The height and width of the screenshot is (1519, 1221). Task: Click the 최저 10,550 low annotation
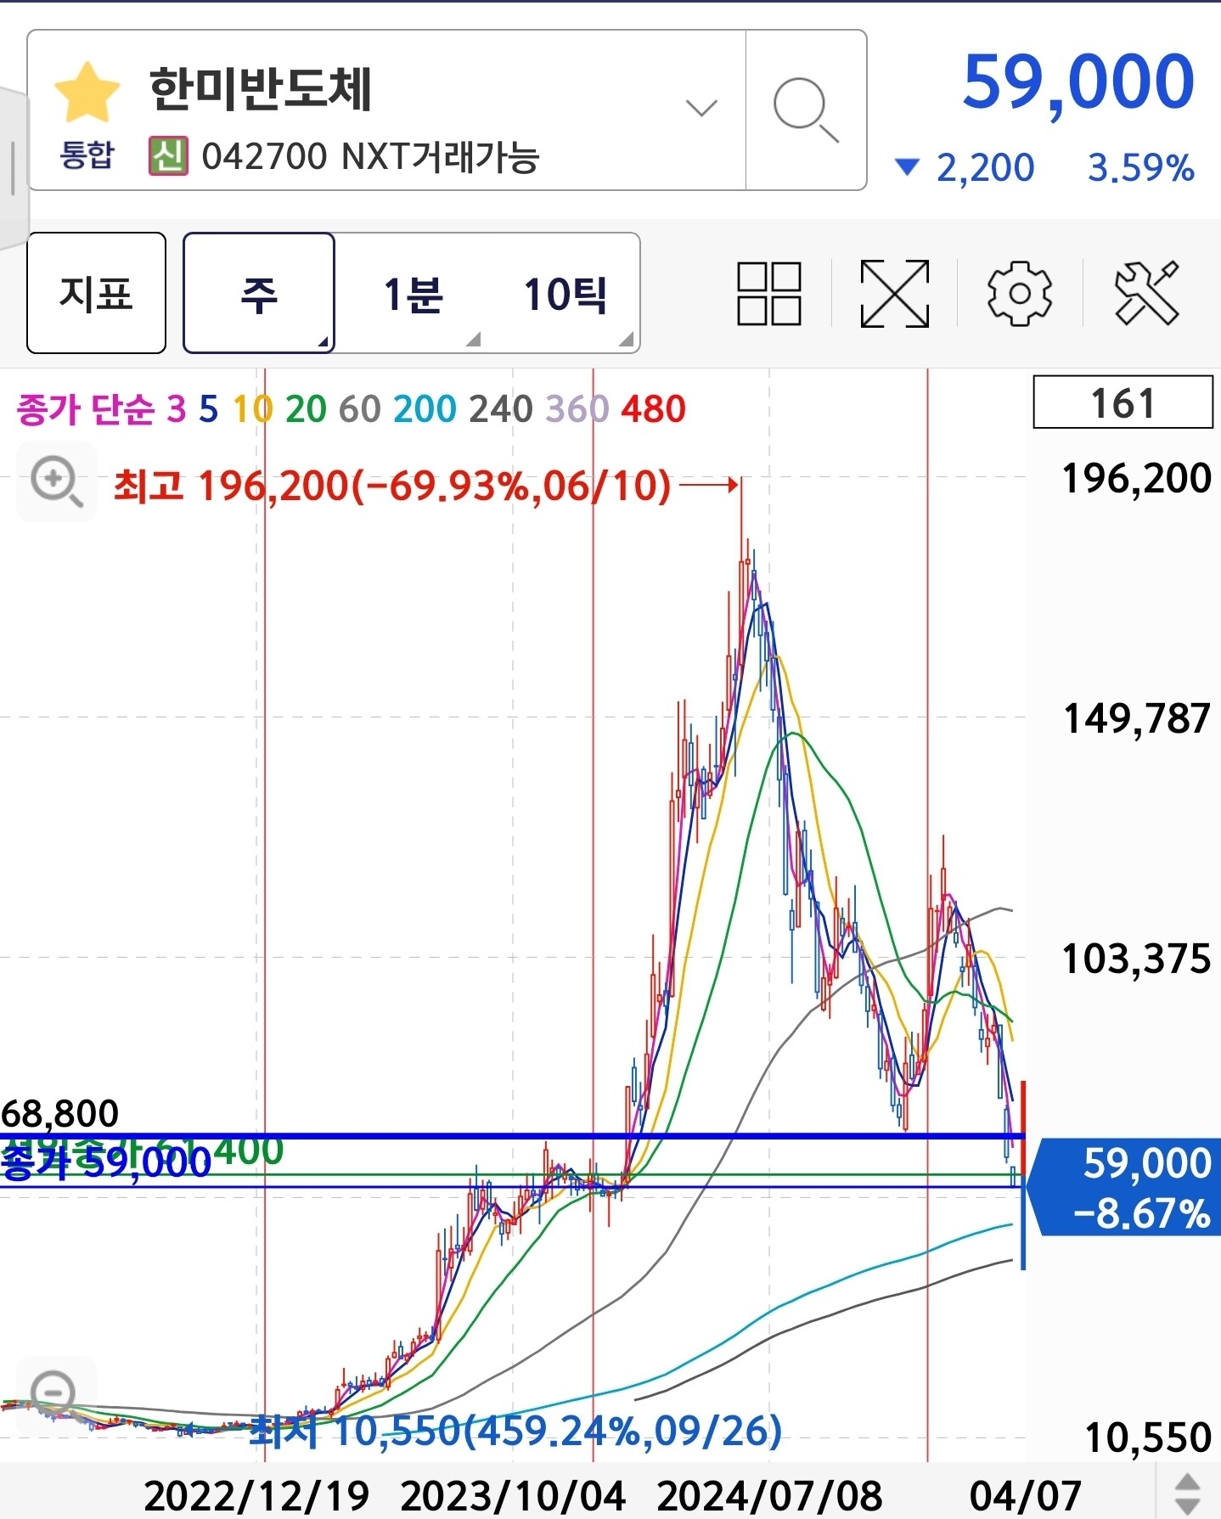[x=515, y=1431]
